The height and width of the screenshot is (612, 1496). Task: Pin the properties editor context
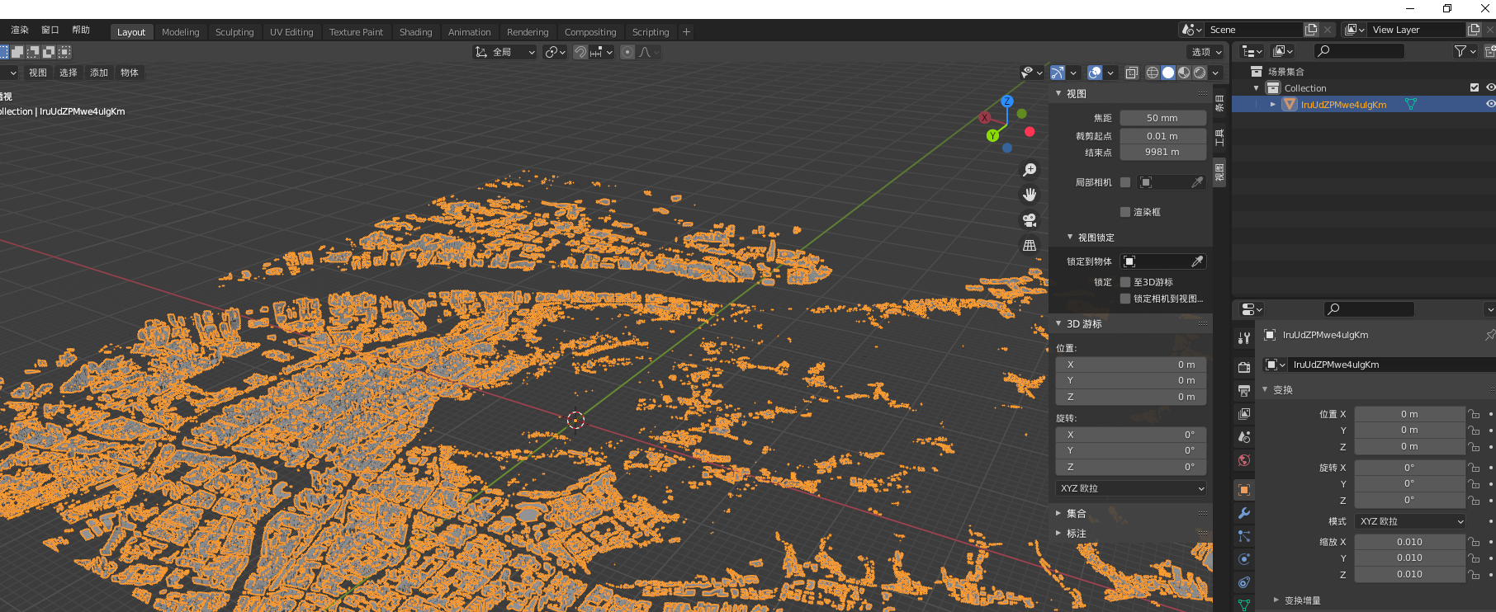[x=1489, y=335]
